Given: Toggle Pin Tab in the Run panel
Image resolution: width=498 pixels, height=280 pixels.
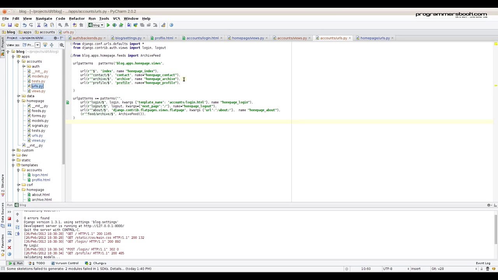Looking at the screenshot, I should pyautogui.click(x=9, y=240).
